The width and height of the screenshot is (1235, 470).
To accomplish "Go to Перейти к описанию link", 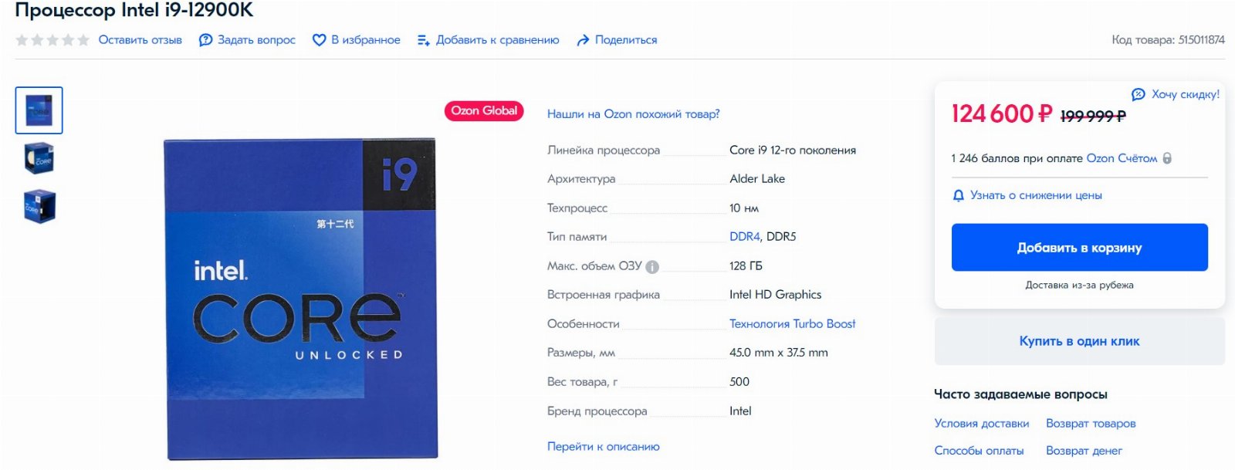I will pyautogui.click(x=603, y=447).
